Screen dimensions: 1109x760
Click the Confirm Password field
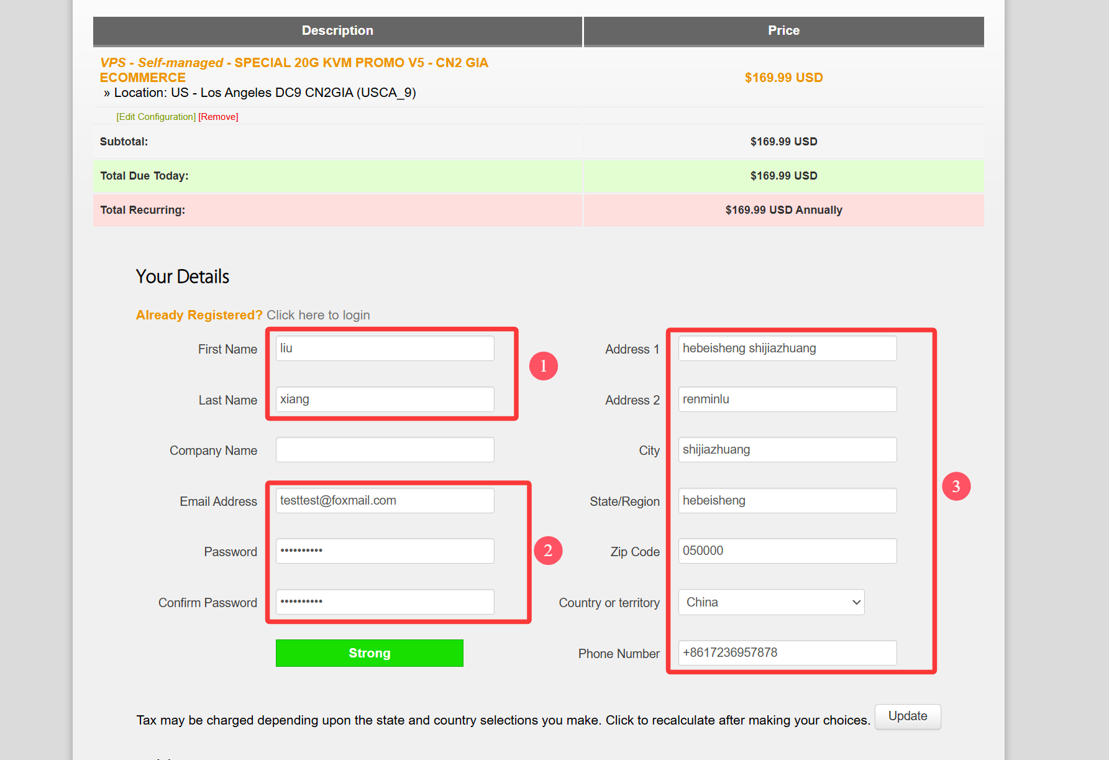click(x=385, y=602)
